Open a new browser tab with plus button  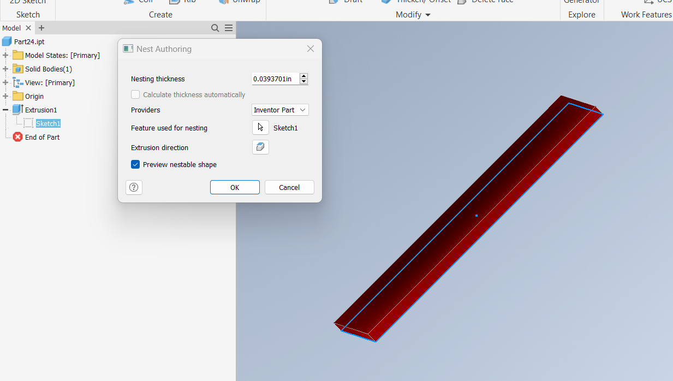point(41,27)
